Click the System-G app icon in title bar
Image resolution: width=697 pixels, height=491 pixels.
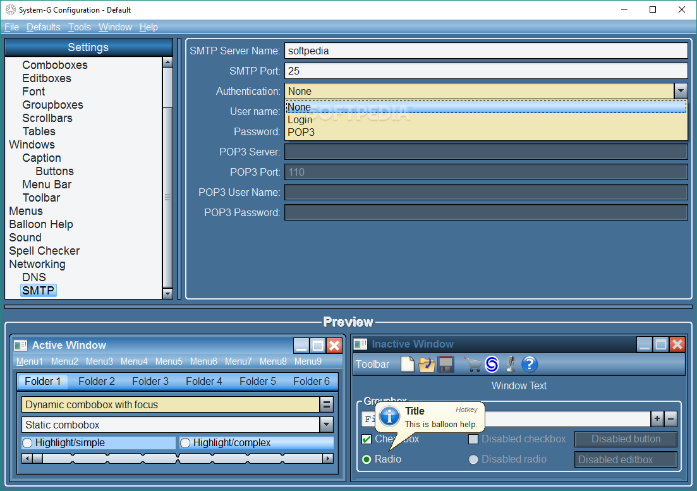pos(10,9)
